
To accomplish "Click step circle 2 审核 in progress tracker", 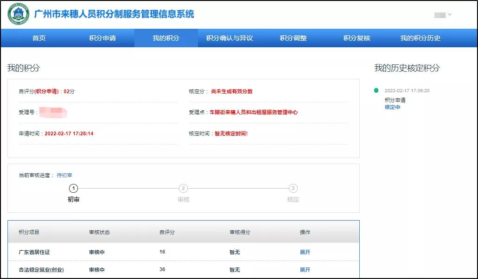I will pos(183,189).
